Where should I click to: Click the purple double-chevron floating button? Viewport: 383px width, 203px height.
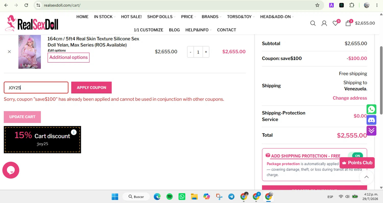(x=371, y=131)
